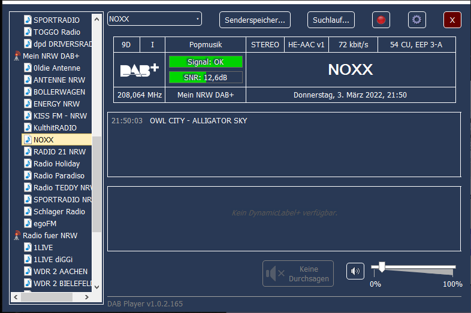
Task: Open settings via the gear icon
Action: (x=416, y=20)
